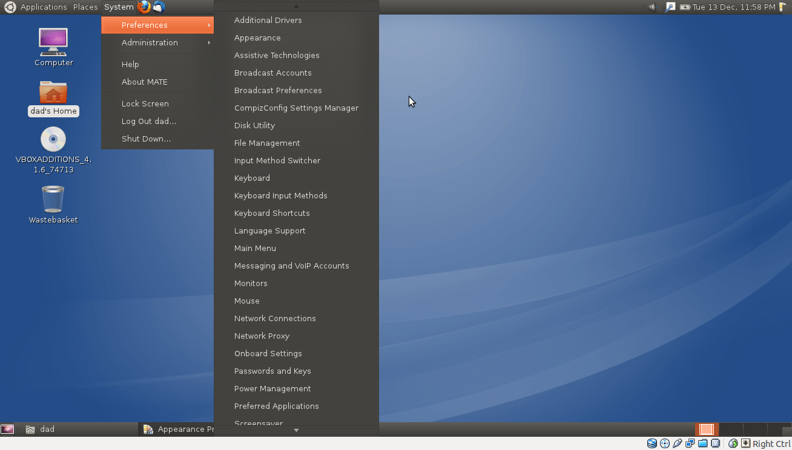Open Additional Drivers
Screen dimensions: 792x450
coord(296,20)
